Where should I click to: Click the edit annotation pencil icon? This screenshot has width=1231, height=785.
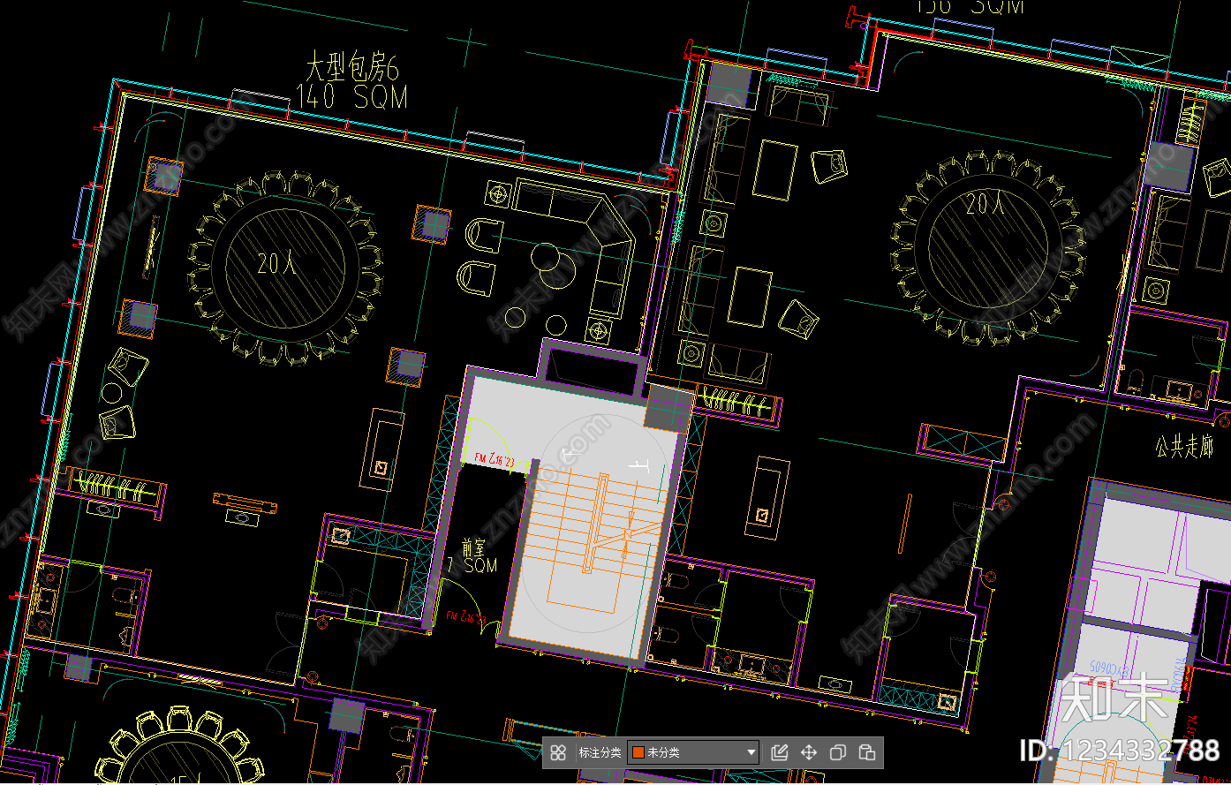point(779,752)
